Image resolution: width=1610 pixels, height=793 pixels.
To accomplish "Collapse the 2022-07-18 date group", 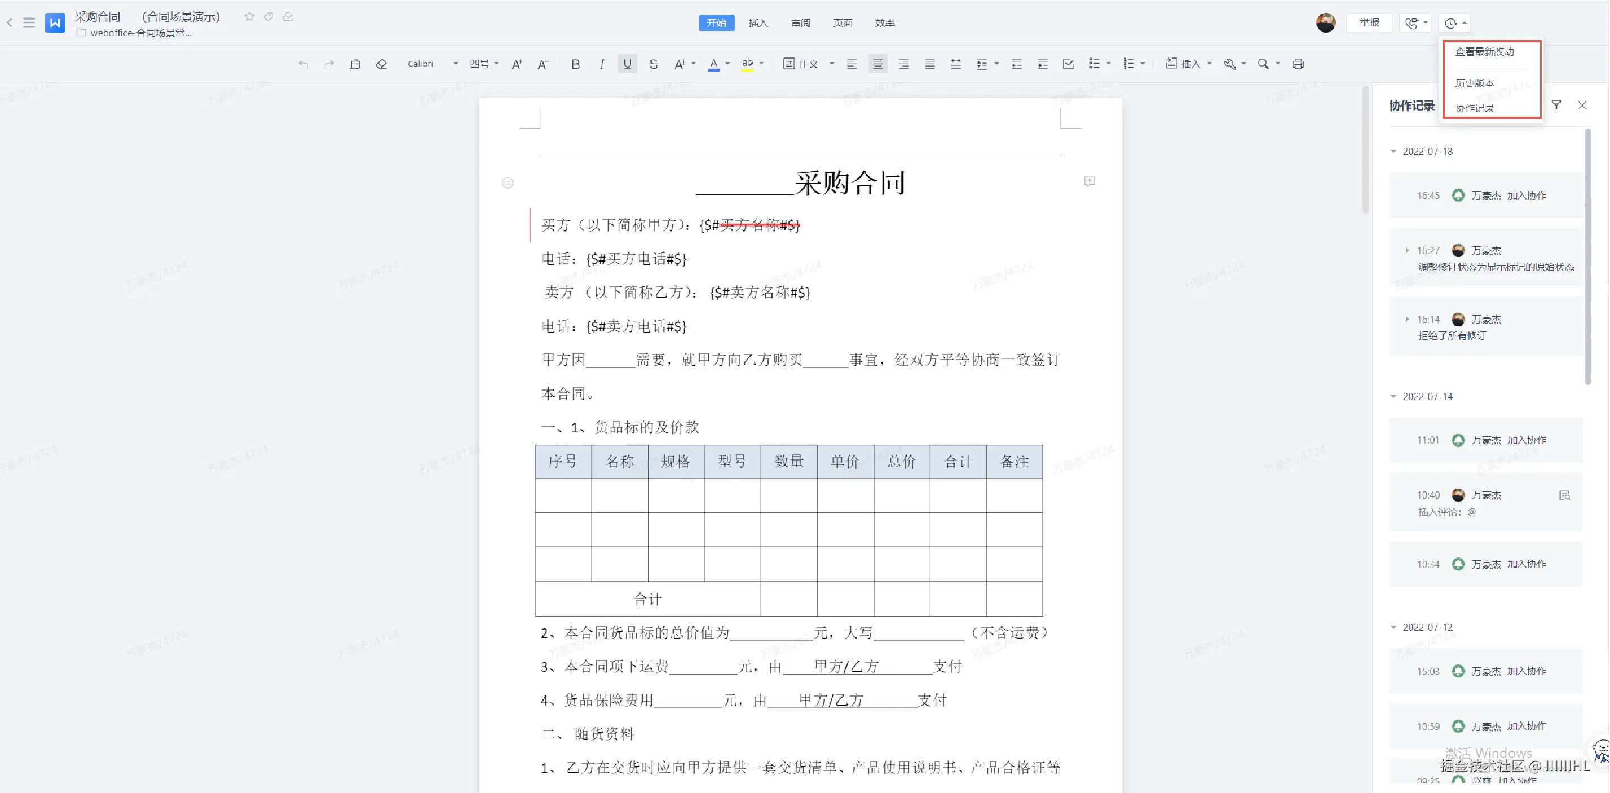I will (x=1393, y=152).
